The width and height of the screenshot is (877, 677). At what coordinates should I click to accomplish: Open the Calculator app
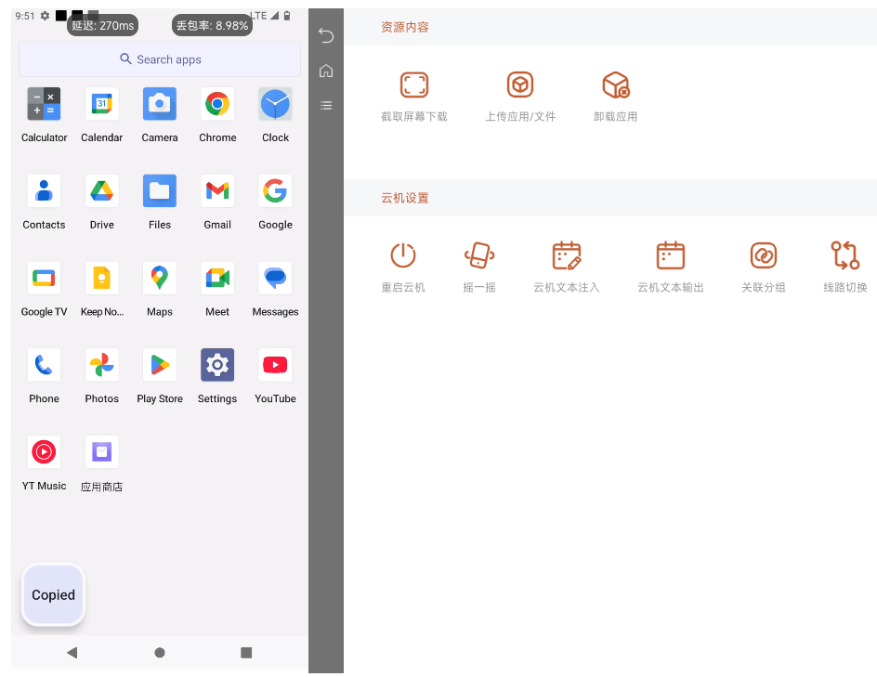pyautogui.click(x=45, y=104)
